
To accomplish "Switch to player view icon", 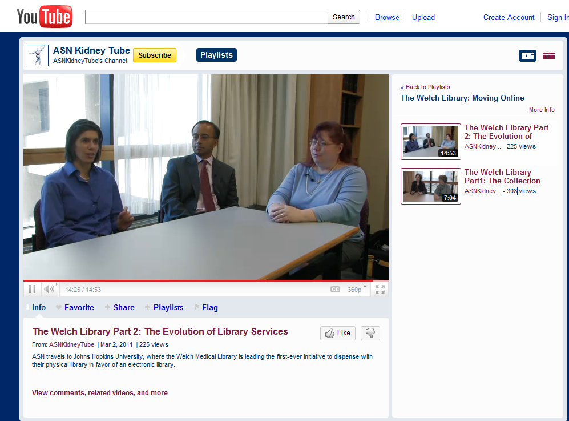I will click(x=527, y=55).
